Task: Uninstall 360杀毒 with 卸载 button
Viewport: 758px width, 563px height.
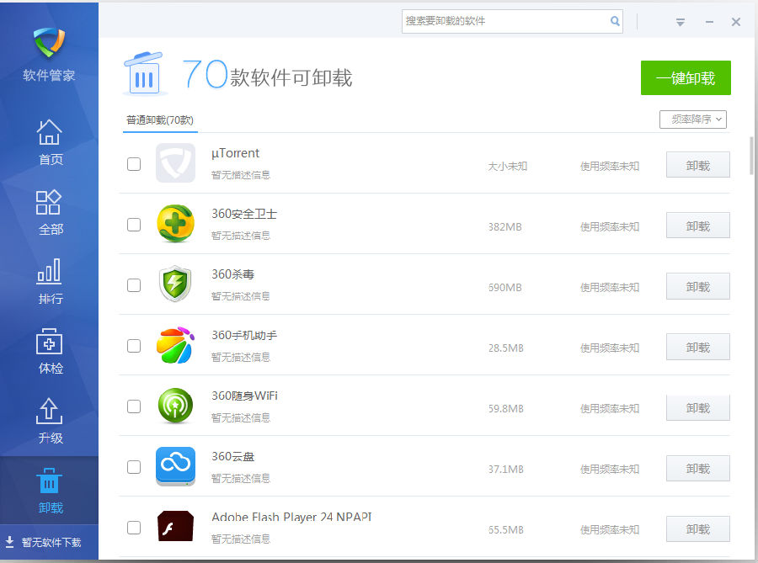Action: 697,286
